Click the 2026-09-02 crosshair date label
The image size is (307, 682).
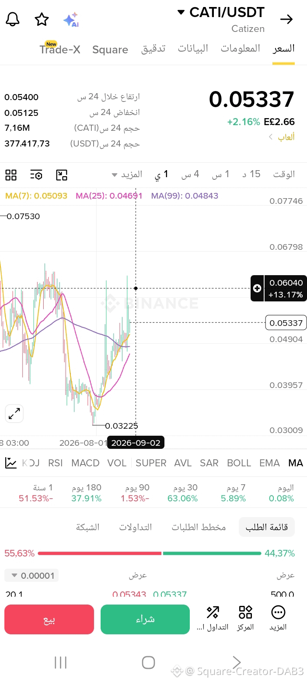pos(136,443)
